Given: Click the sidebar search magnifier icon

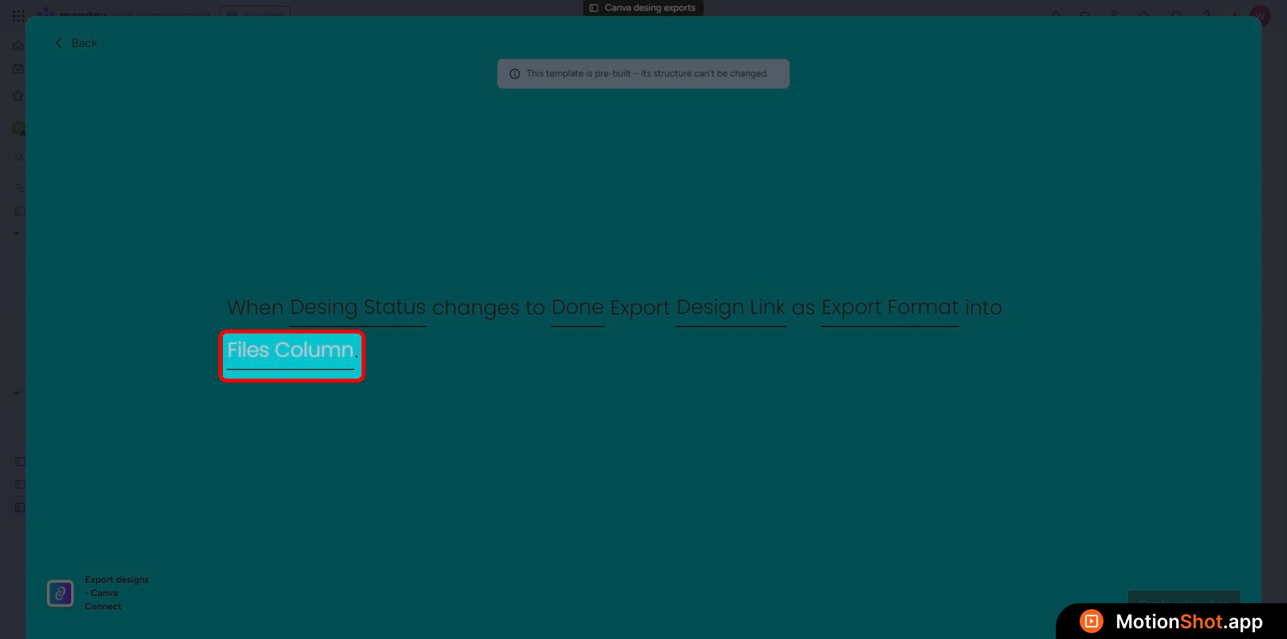Looking at the screenshot, I should [19, 157].
